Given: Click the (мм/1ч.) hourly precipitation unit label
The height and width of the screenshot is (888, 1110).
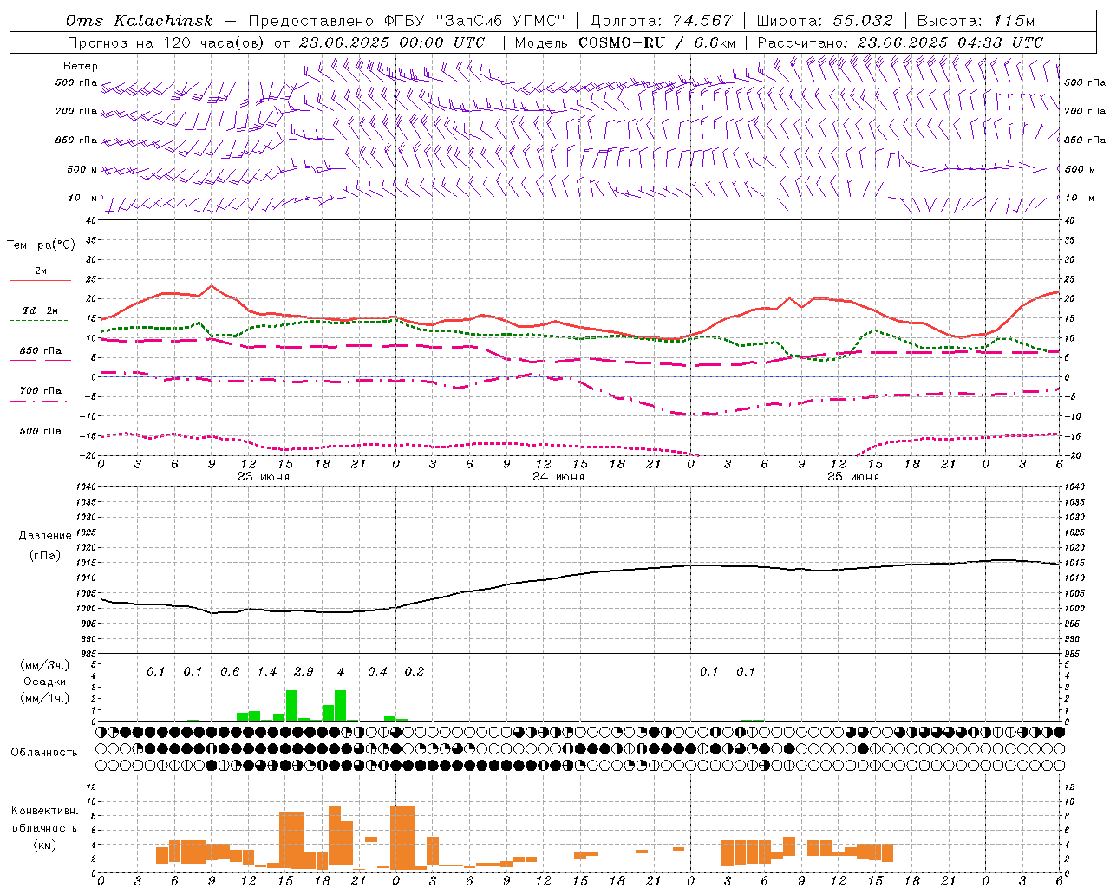Looking at the screenshot, I should [x=45, y=698].
